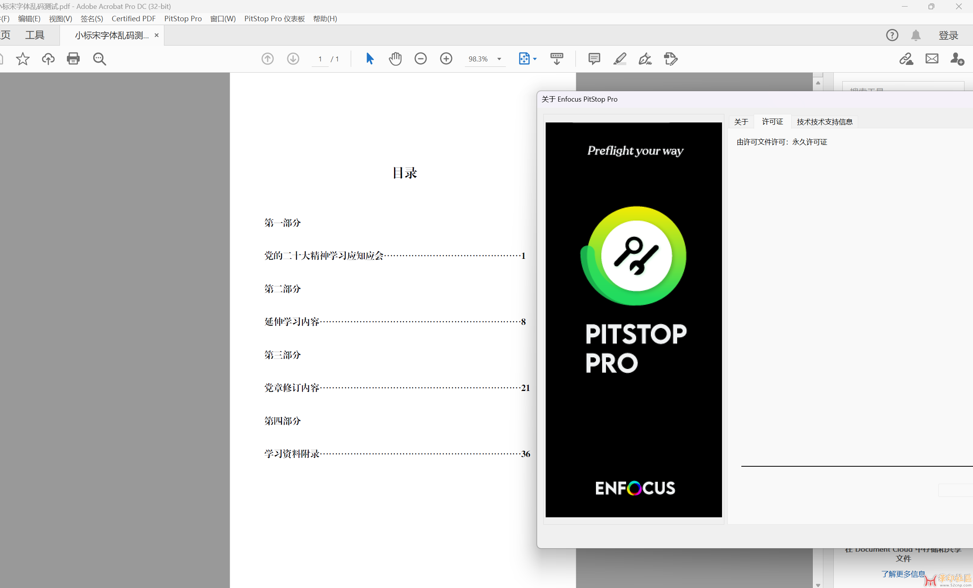The width and height of the screenshot is (973, 588).
Task: Add the file to starred bookmarks
Action: (22, 59)
